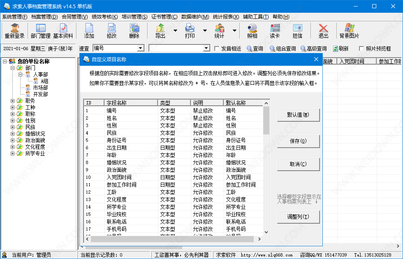
Task: Click the 修改 modify record icon
Action: 111,31
